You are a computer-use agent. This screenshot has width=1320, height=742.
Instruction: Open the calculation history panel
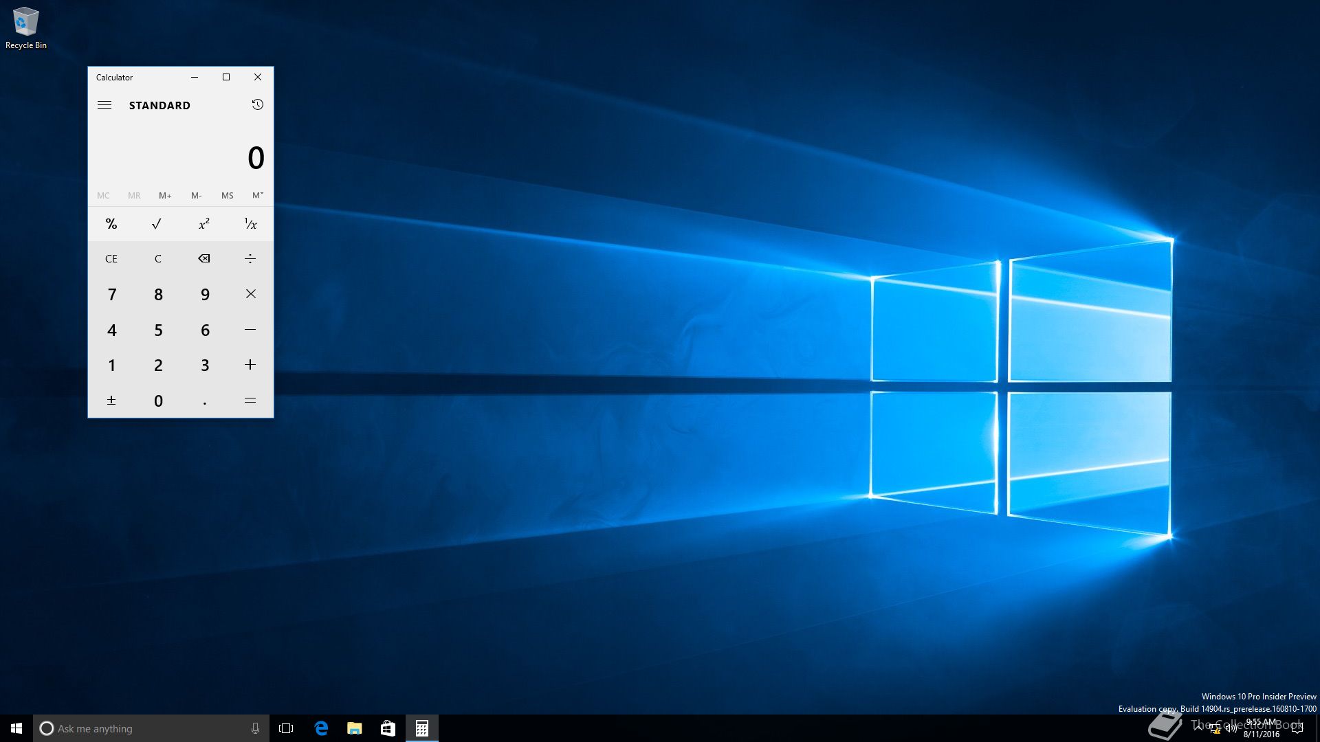pyautogui.click(x=257, y=104)
